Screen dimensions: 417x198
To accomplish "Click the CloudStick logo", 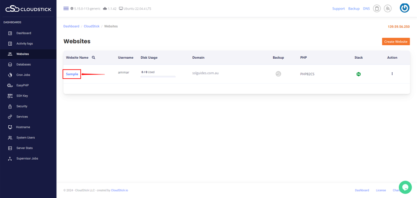I will point(28,8).
